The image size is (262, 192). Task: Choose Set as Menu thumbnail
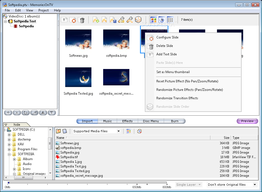click(193, 72)
